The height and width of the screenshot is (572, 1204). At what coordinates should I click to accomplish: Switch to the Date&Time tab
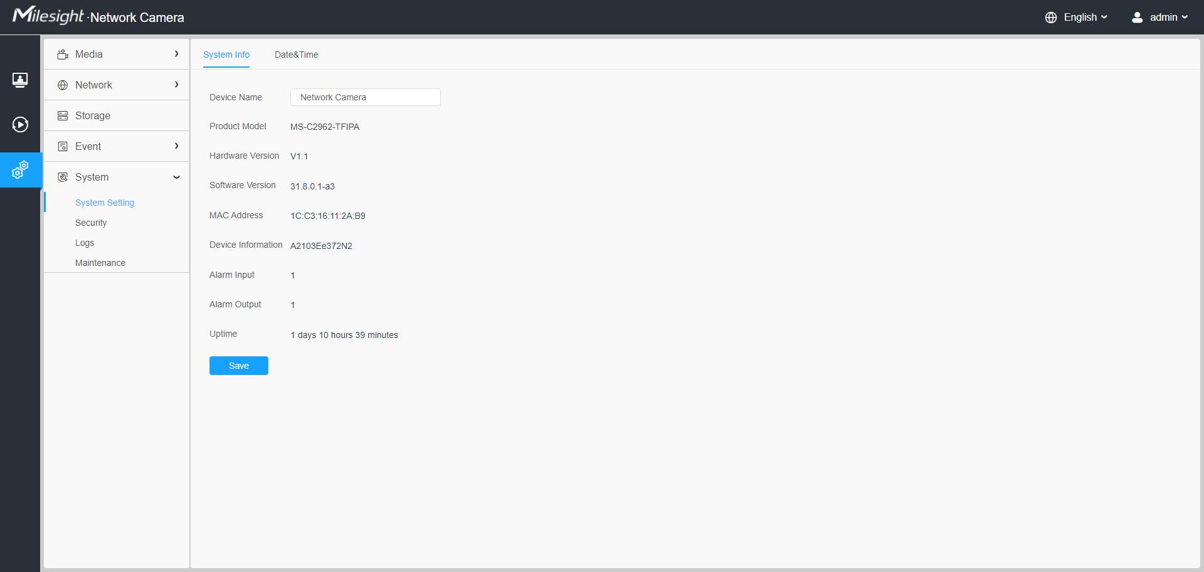(297, 55)
